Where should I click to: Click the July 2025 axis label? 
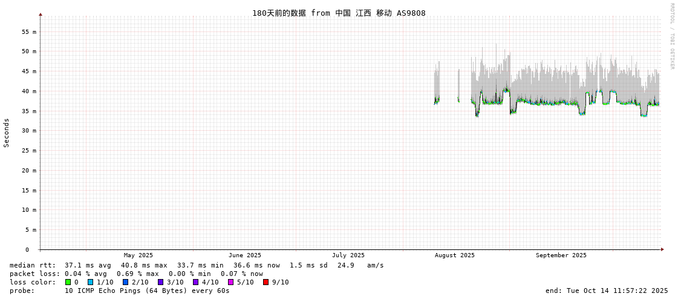(348, 255)
